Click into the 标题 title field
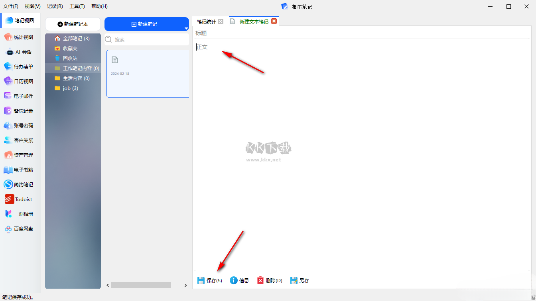Viewport: 536px width, 301px height. [362, 33]
